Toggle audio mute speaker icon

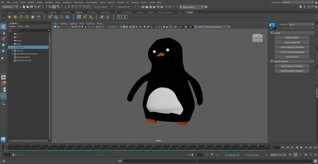306,155
